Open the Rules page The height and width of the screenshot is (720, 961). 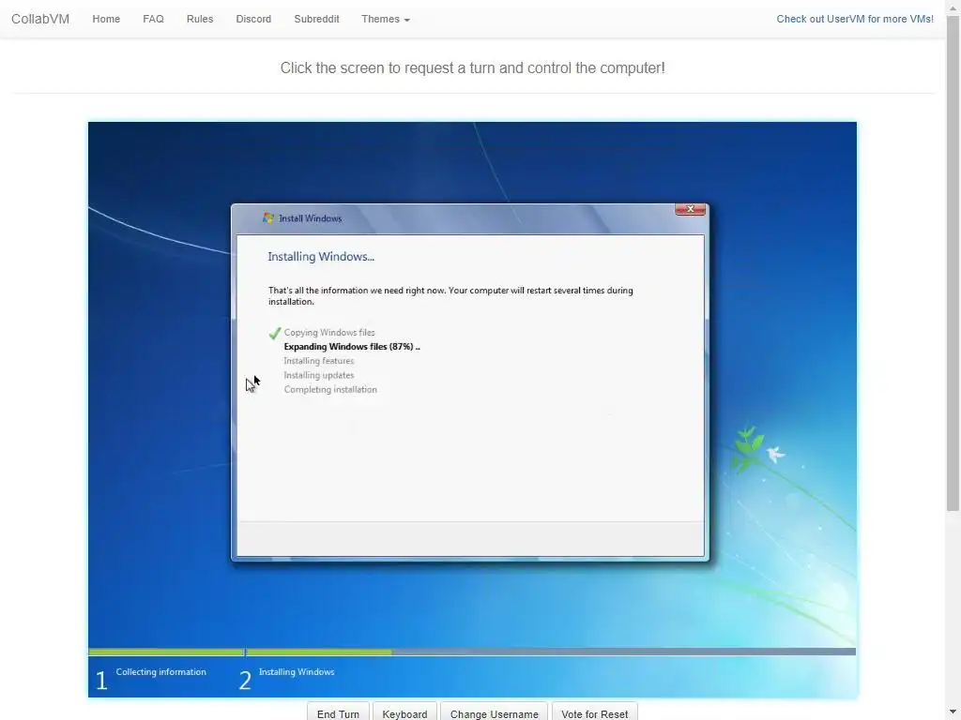pos(200,19)
